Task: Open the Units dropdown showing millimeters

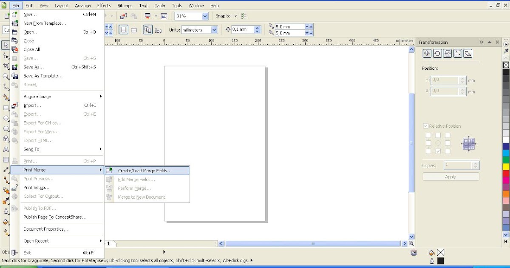Action: [x=214, y=29]
